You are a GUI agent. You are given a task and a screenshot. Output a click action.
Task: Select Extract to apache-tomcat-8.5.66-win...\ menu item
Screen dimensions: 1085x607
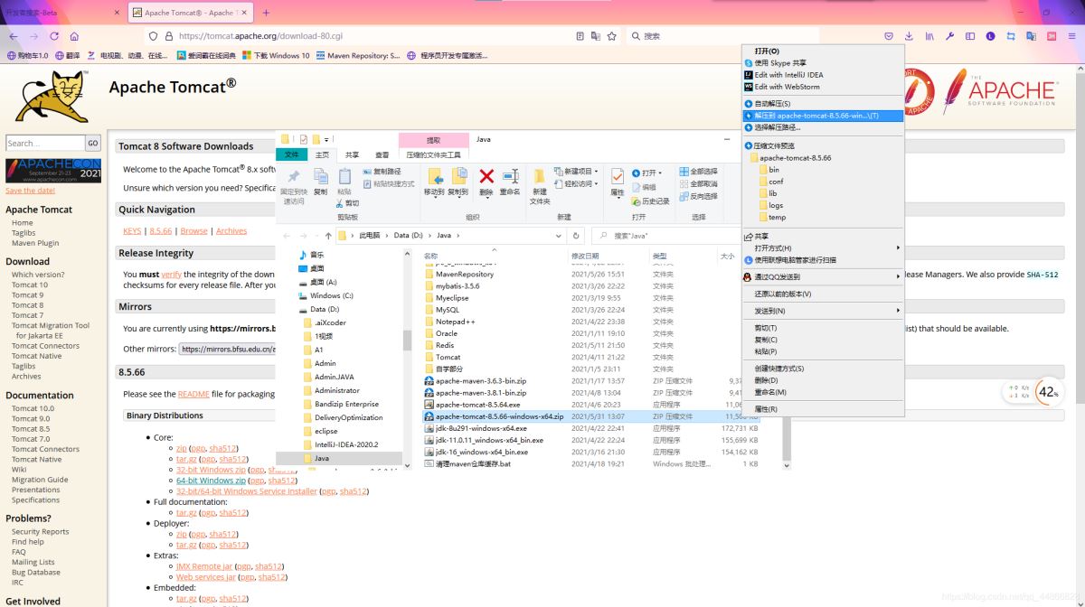pyautogui.click(x=823, y=116)
